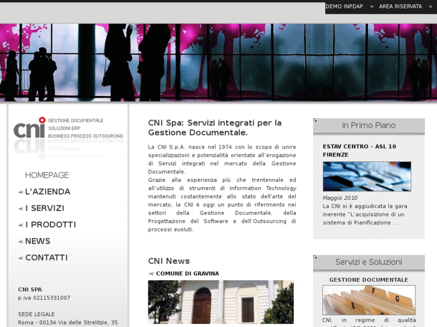Open the keyboard image thumbnail
The width and height of the screenshot is (437, 327).
(x=367, y=176)
